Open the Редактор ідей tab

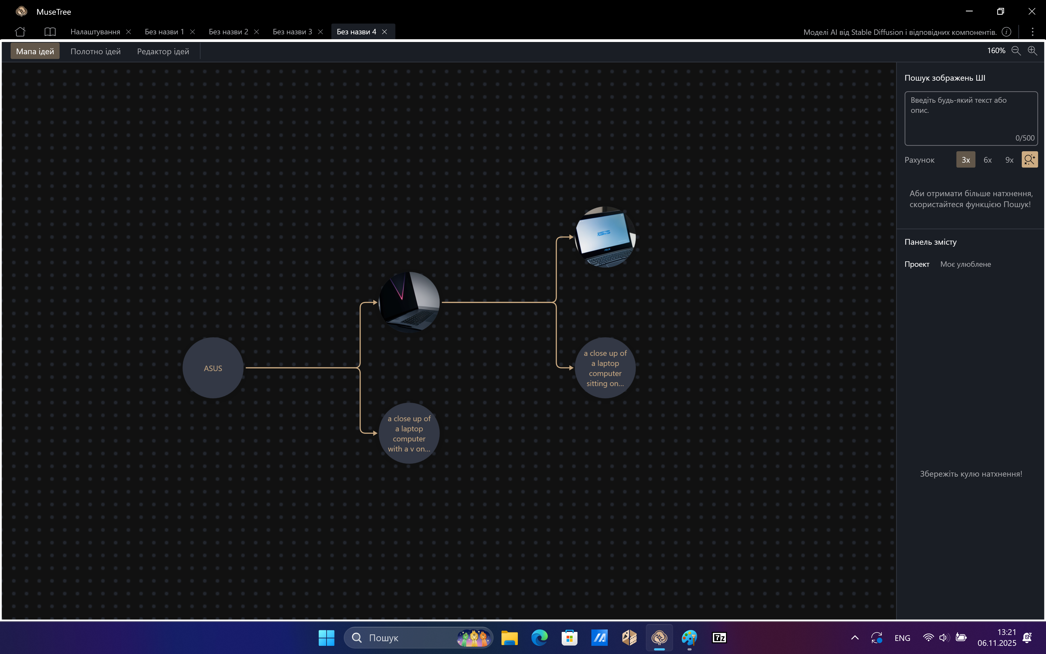click(x=163, y=52)
